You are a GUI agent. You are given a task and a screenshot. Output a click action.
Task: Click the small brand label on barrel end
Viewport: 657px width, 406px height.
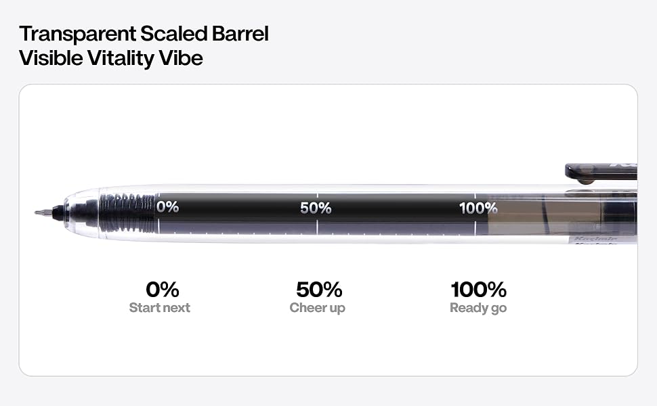(595, 240)
